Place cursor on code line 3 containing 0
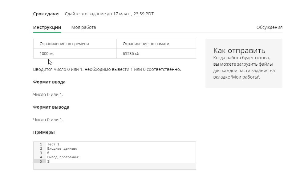 pyautogui.click(x=48, y=153)
